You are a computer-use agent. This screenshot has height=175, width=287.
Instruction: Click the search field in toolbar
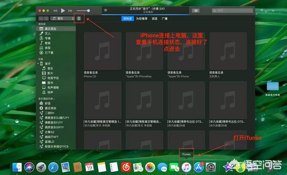coord(232,11)
